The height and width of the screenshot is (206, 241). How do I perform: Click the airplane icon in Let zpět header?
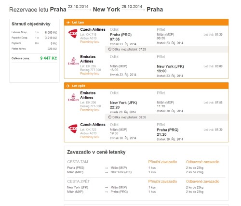(68, 86)
